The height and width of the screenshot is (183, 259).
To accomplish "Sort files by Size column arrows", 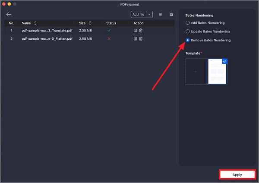I will pyautogui.click(x=90, y=23).
